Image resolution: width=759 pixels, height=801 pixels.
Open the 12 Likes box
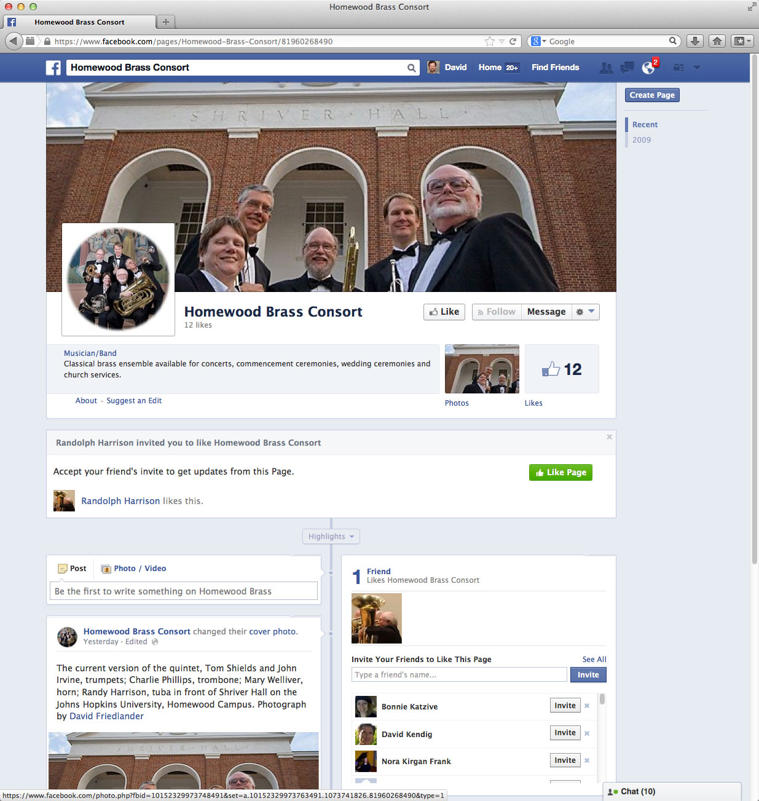click(x=562, y=369)
